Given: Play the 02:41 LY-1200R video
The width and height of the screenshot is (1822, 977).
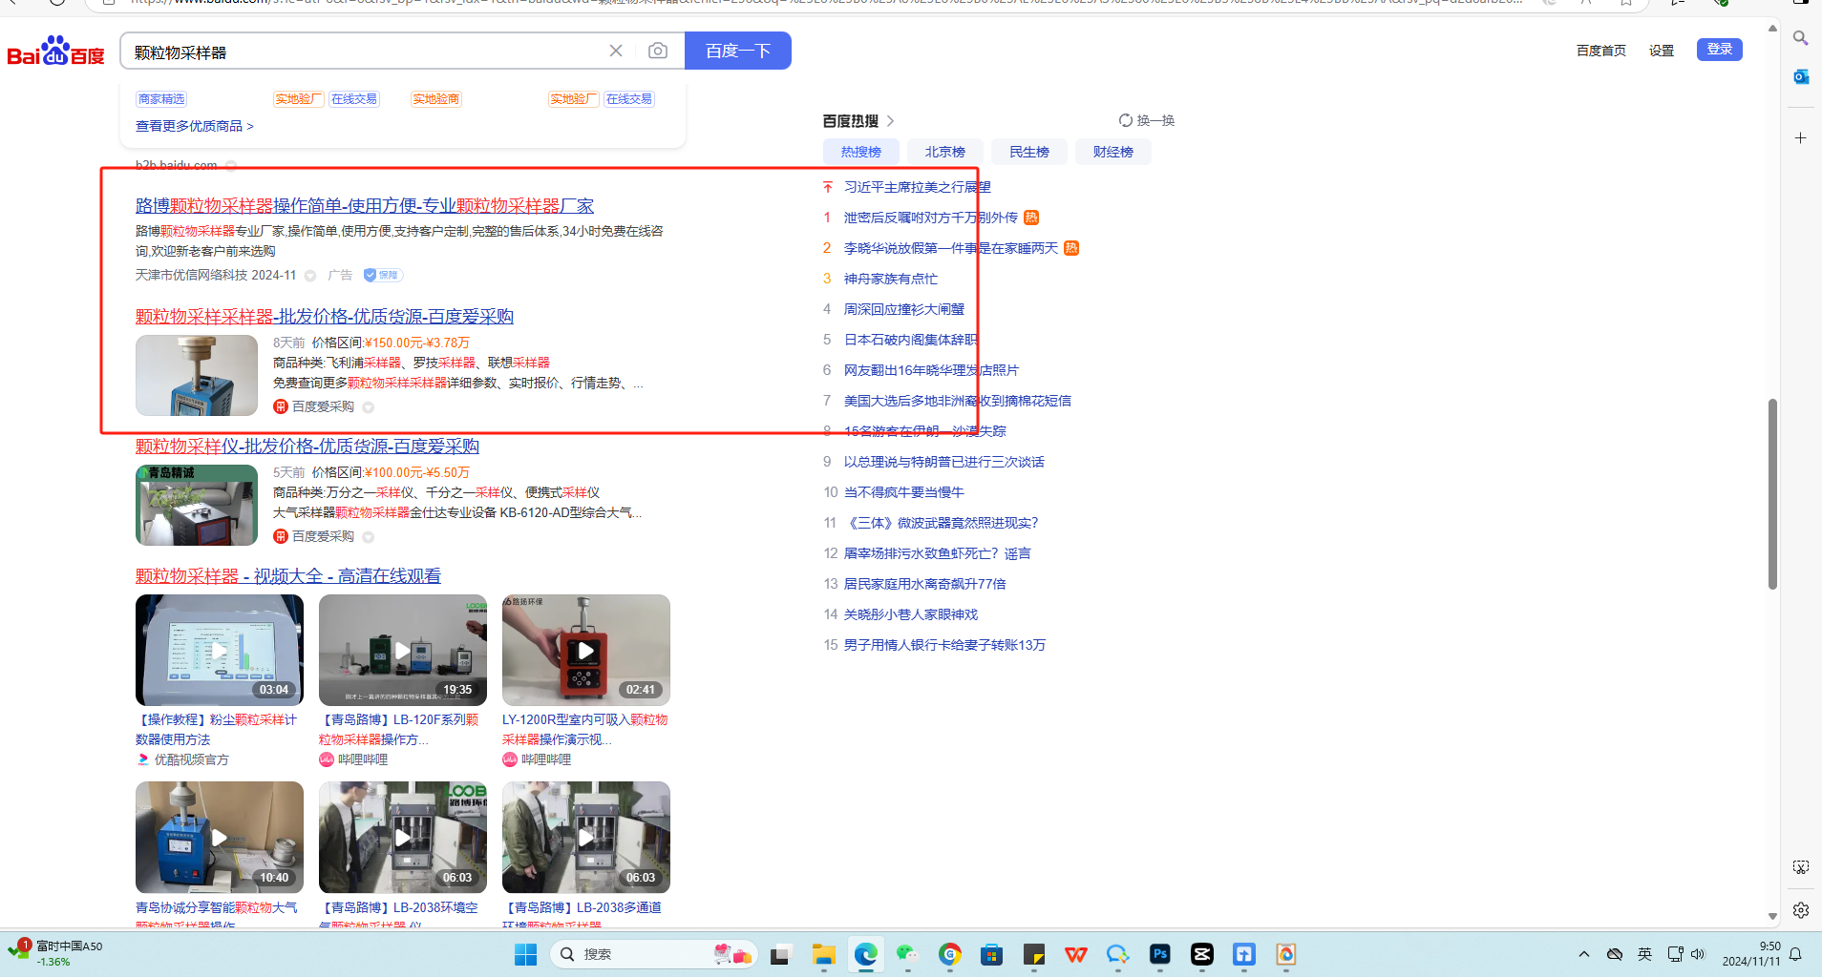Looking at the screenshot, I should click(586, 650).
